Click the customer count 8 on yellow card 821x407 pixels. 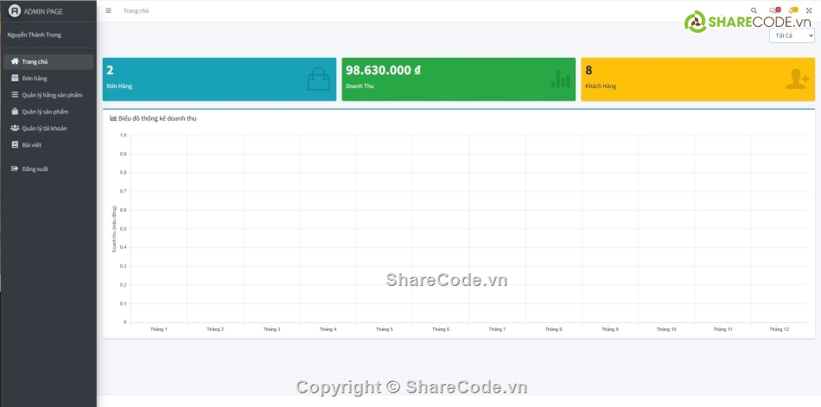[589, 70]
